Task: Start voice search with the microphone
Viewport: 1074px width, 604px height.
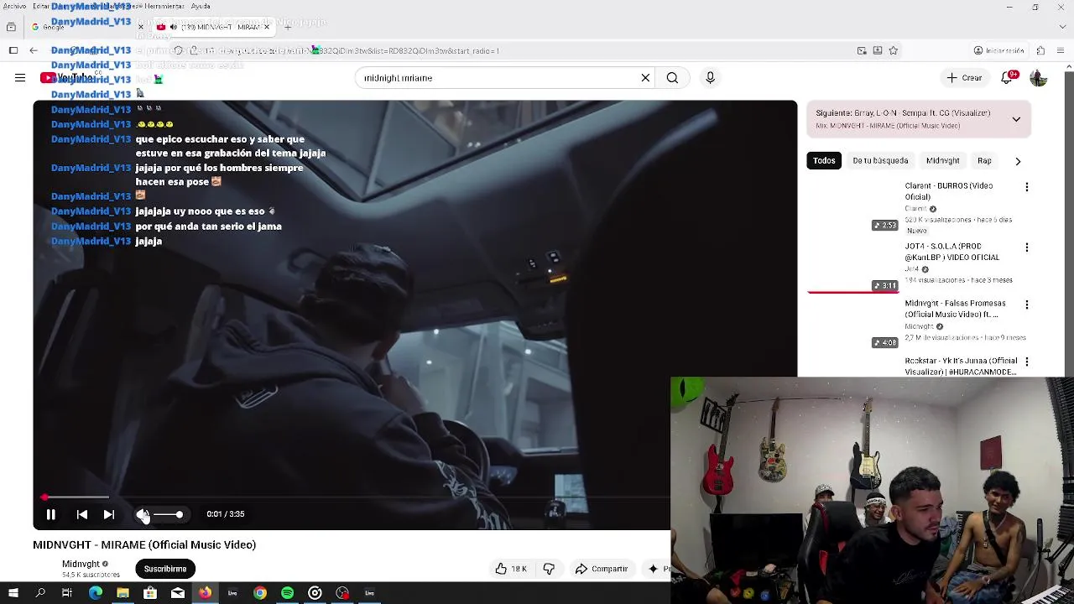Action: click(710, 78)
